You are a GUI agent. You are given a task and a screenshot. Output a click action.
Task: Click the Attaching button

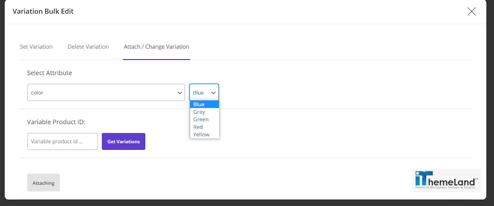(43, 183)
